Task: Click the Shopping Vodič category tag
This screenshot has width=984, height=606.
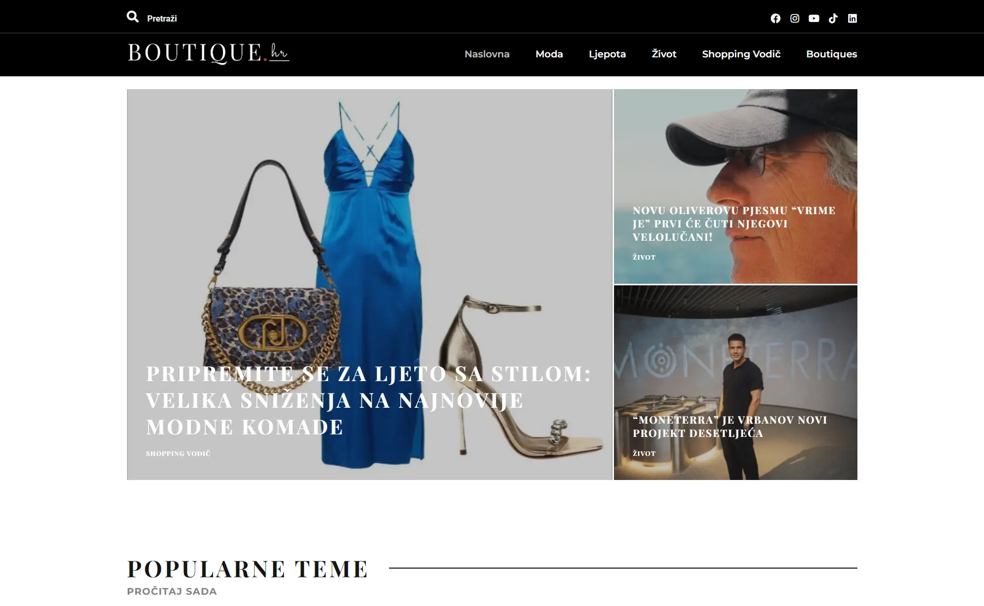Action: [x=178, y=453]
